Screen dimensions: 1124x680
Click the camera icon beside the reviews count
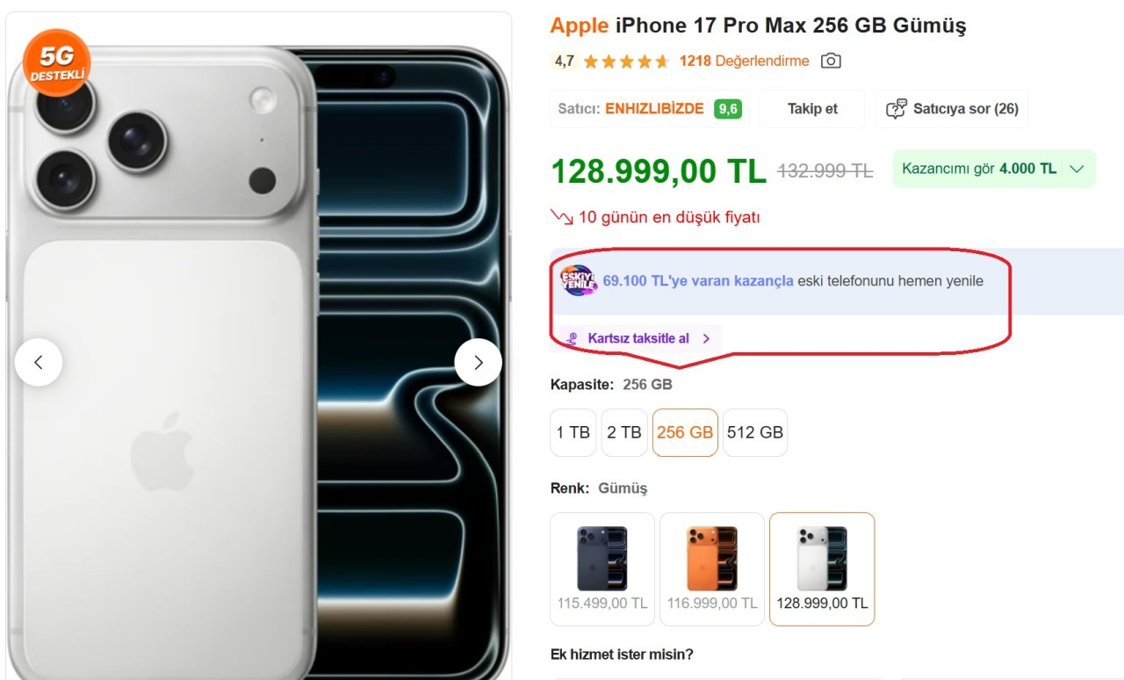831,61
